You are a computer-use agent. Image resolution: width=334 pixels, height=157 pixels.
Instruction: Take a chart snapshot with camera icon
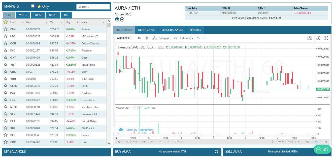pos(310,38)
